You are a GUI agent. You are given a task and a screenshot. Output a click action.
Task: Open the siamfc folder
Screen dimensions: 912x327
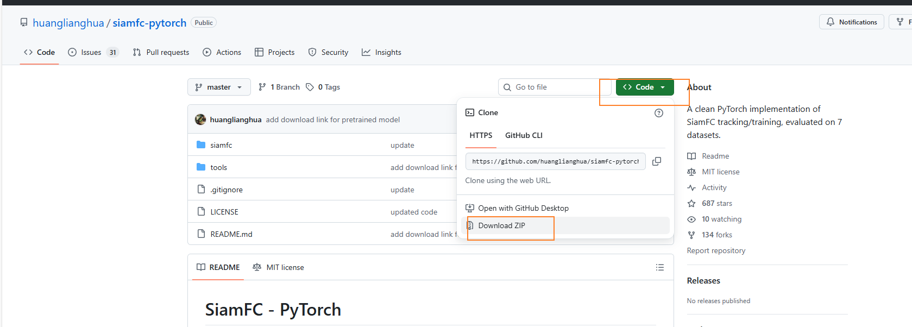[221, 145]
